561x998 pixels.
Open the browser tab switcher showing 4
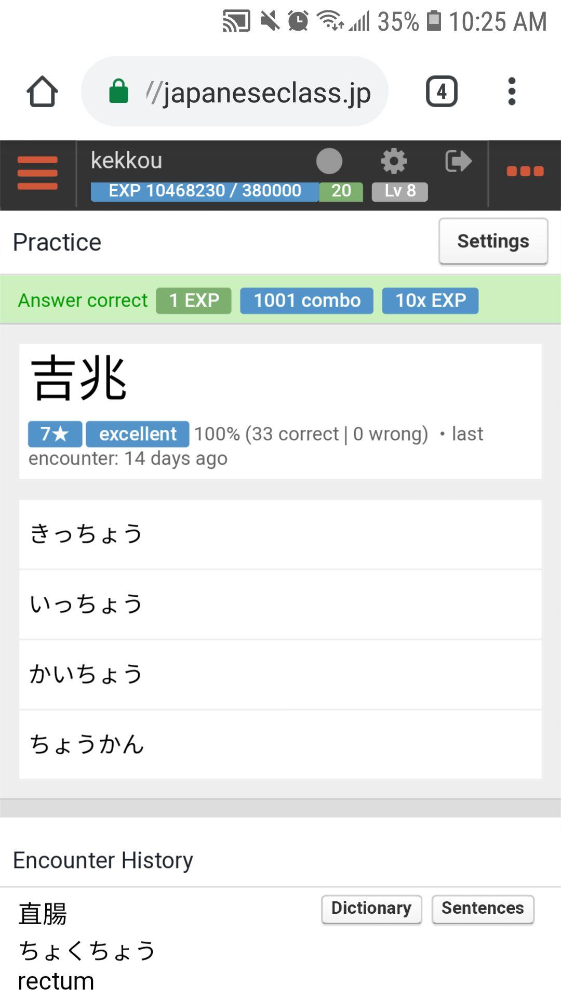pos(442,91)
